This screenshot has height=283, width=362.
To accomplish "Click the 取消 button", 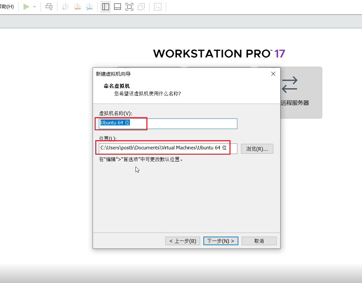I will (x=259, y=241).
